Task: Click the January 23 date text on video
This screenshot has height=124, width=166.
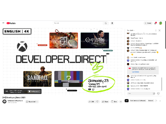Action: [x=98, y=81]
